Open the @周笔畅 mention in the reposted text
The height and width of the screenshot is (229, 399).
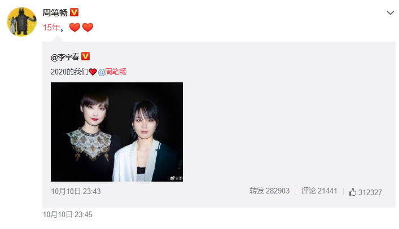pos(112,72)
